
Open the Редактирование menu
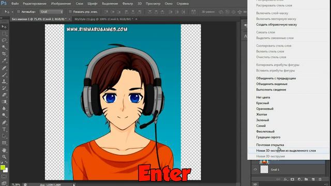[35, 4]
